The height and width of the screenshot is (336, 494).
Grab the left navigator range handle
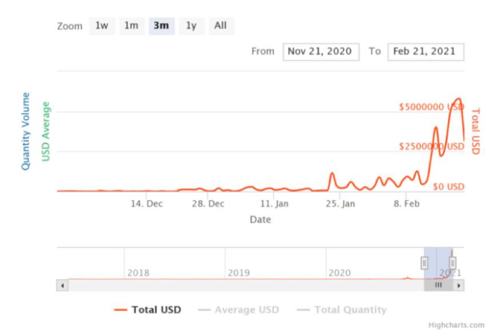424,263
